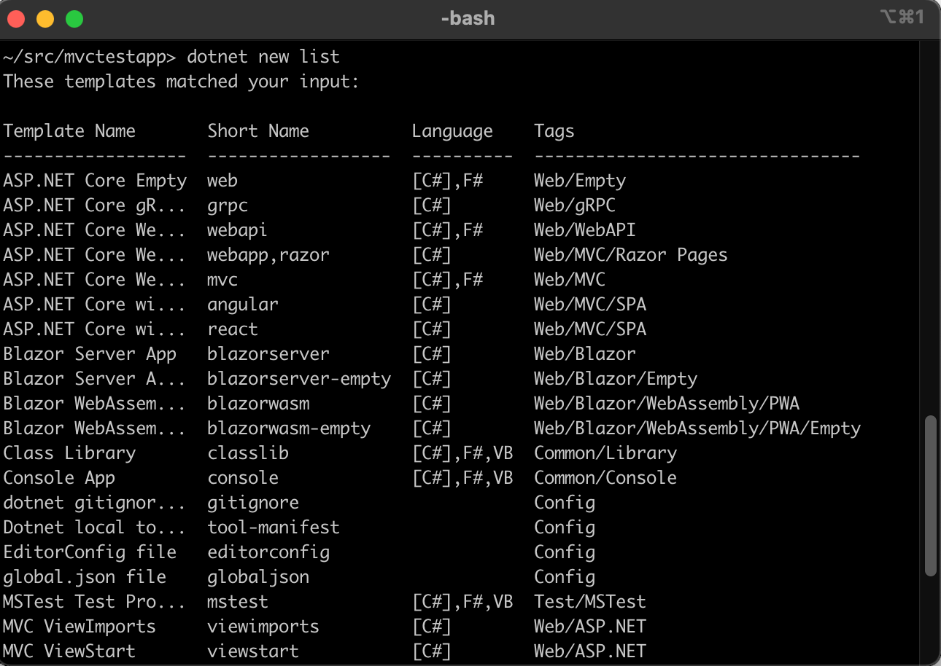Image resolution: width=941 pixels, height=666 pixels.
Task: Click 'Blazor Server App' template name
Action: click(x=90, y=354)
